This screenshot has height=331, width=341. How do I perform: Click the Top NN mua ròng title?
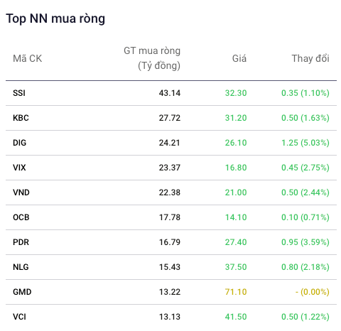[55, 18]
